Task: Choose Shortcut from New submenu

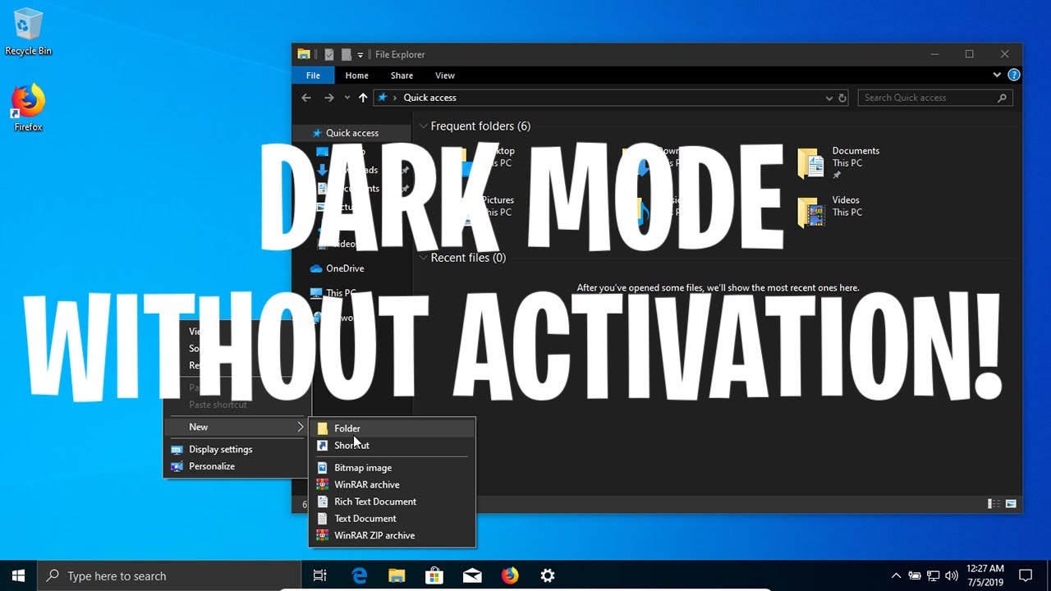Action: (x=392, y=446)
